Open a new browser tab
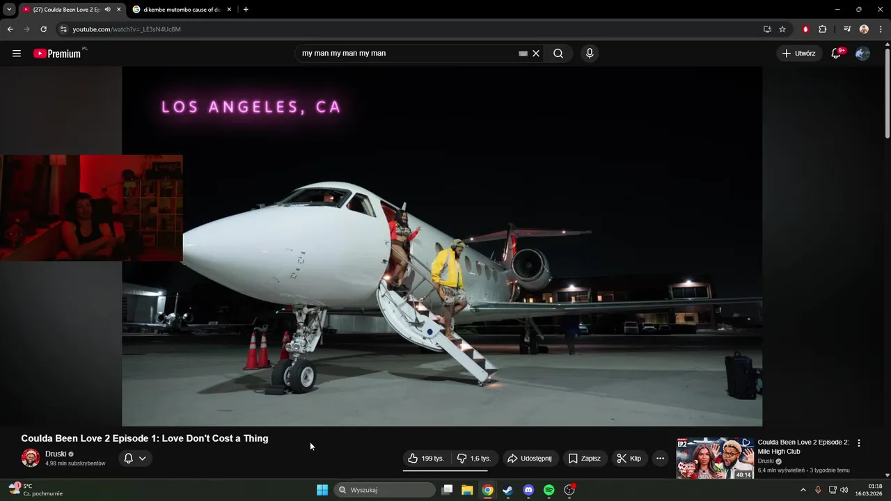The height and width of the screenshot is (501, 891). 246,10
